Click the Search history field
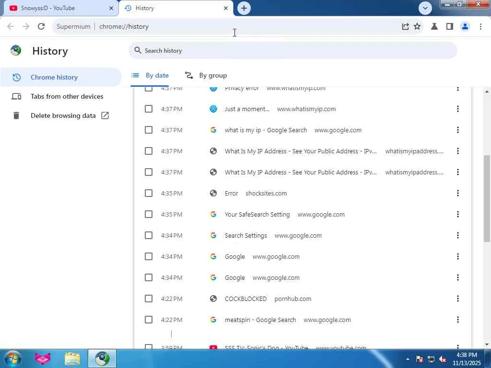Image resolution: width=491 pixels, height=368 pixels. point(292,50)
